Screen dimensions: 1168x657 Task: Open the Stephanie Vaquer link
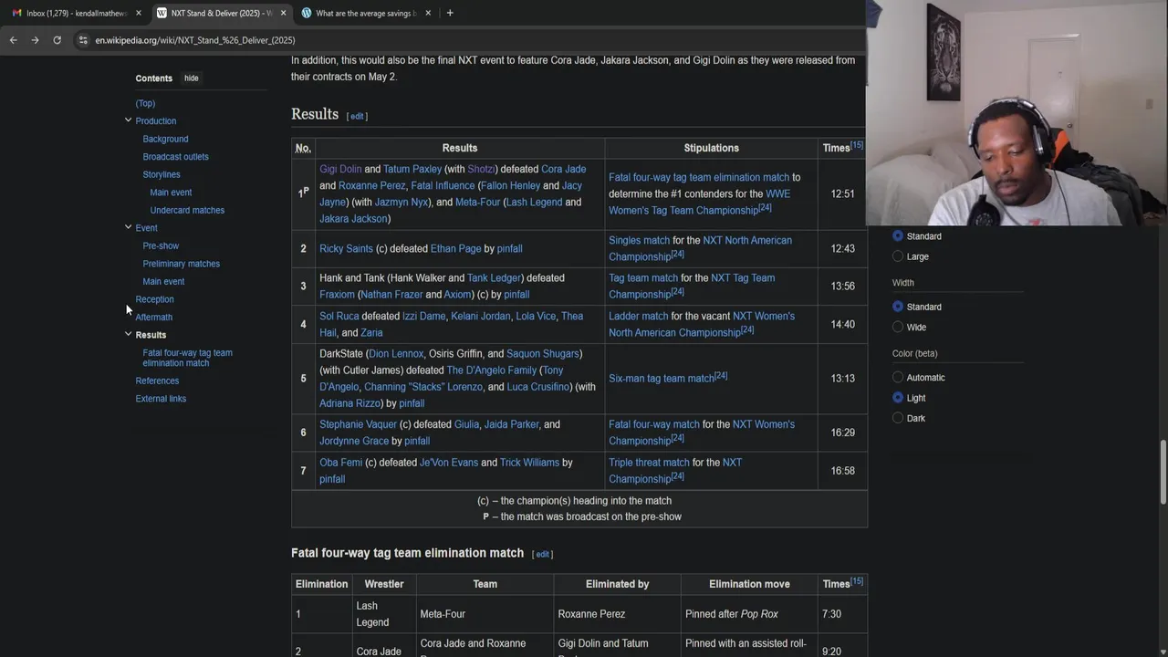point(358,424)
